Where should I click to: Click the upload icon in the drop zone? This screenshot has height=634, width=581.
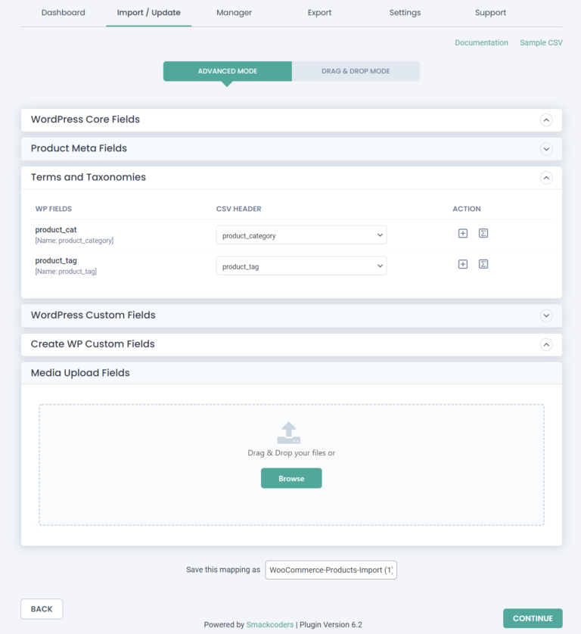click(289, 433)
